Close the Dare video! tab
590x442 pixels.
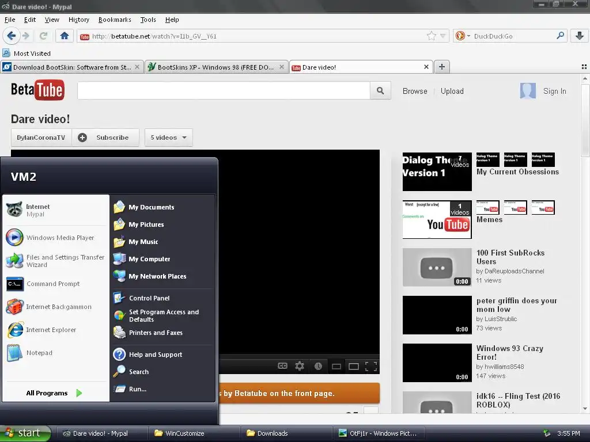click(x=426, y=67)
